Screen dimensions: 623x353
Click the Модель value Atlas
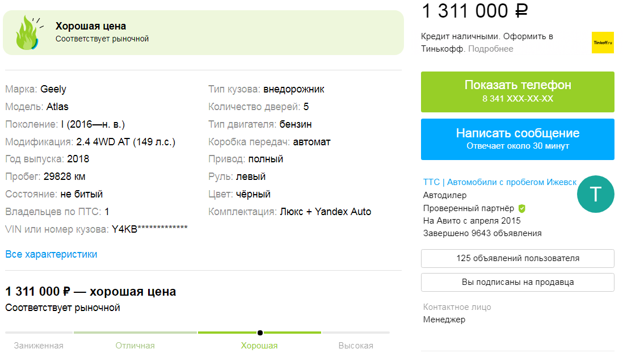[58, 107]
